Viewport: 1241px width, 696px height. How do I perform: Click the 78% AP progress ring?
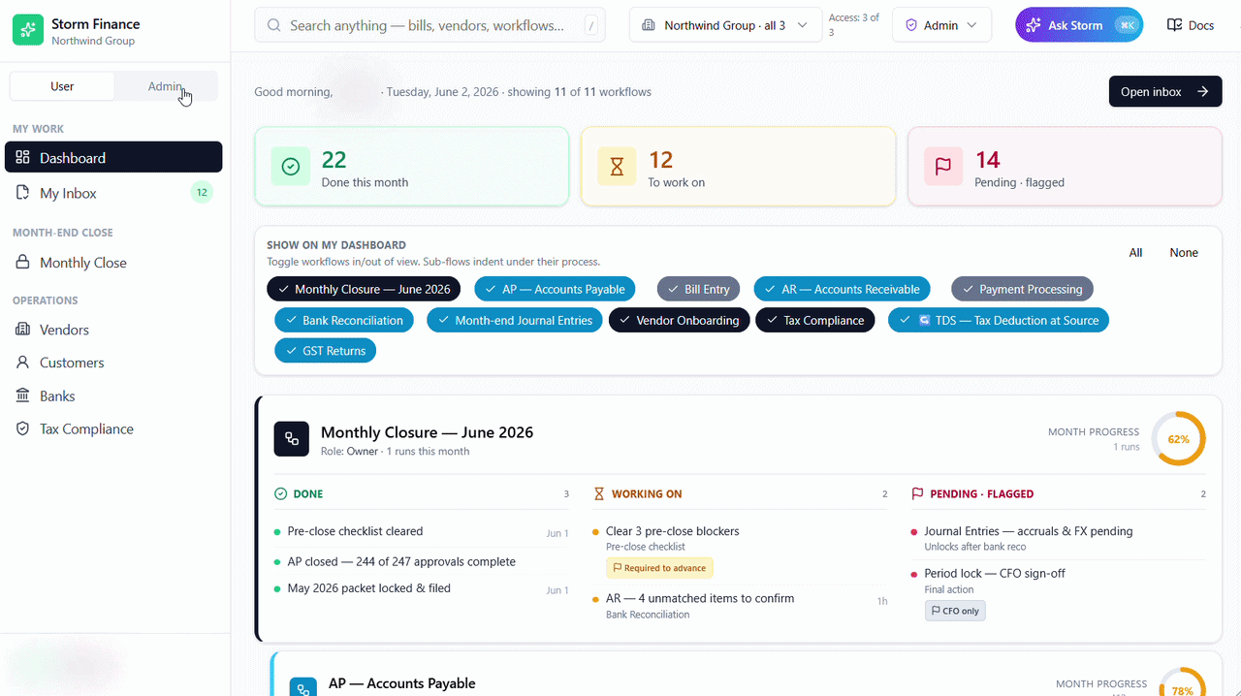click(x=1182, y=682)
